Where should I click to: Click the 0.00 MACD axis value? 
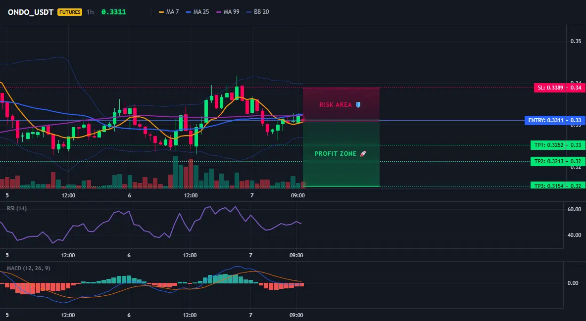[573, 283]
